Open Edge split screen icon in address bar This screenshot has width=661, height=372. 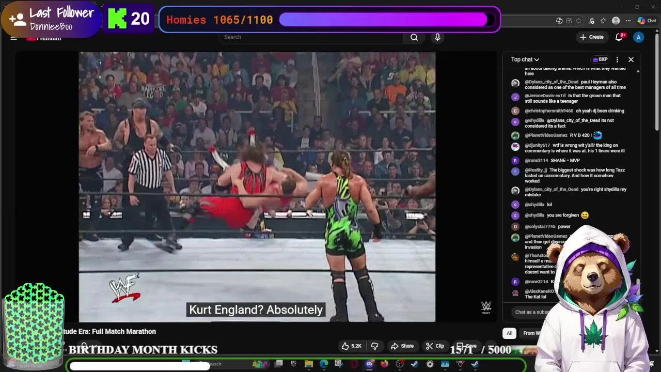point(569,21)
